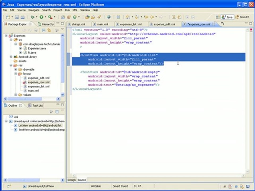The width and height of the screenshot is (255, 191).
Task: Close the expense_row.xml editor tab
Action: [x=214, y=24]
